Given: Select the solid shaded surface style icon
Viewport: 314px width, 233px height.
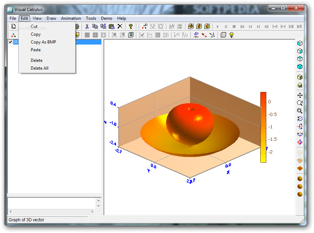Looking at the screenshot, I should point(300,168).
